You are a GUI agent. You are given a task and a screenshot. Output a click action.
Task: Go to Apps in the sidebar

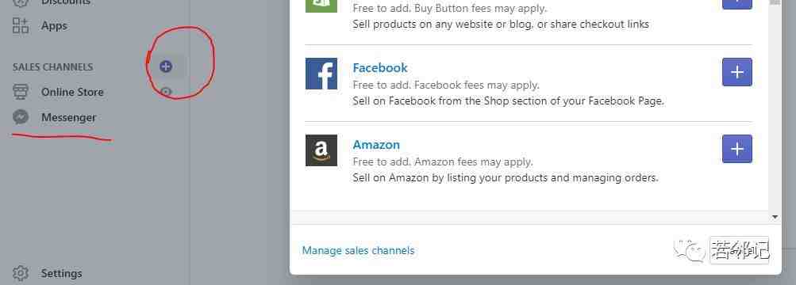click(x=54, y=26)
